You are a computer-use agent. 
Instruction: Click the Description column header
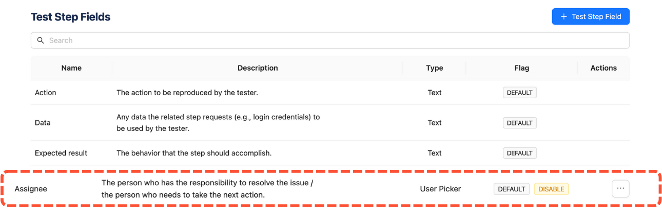258,68
